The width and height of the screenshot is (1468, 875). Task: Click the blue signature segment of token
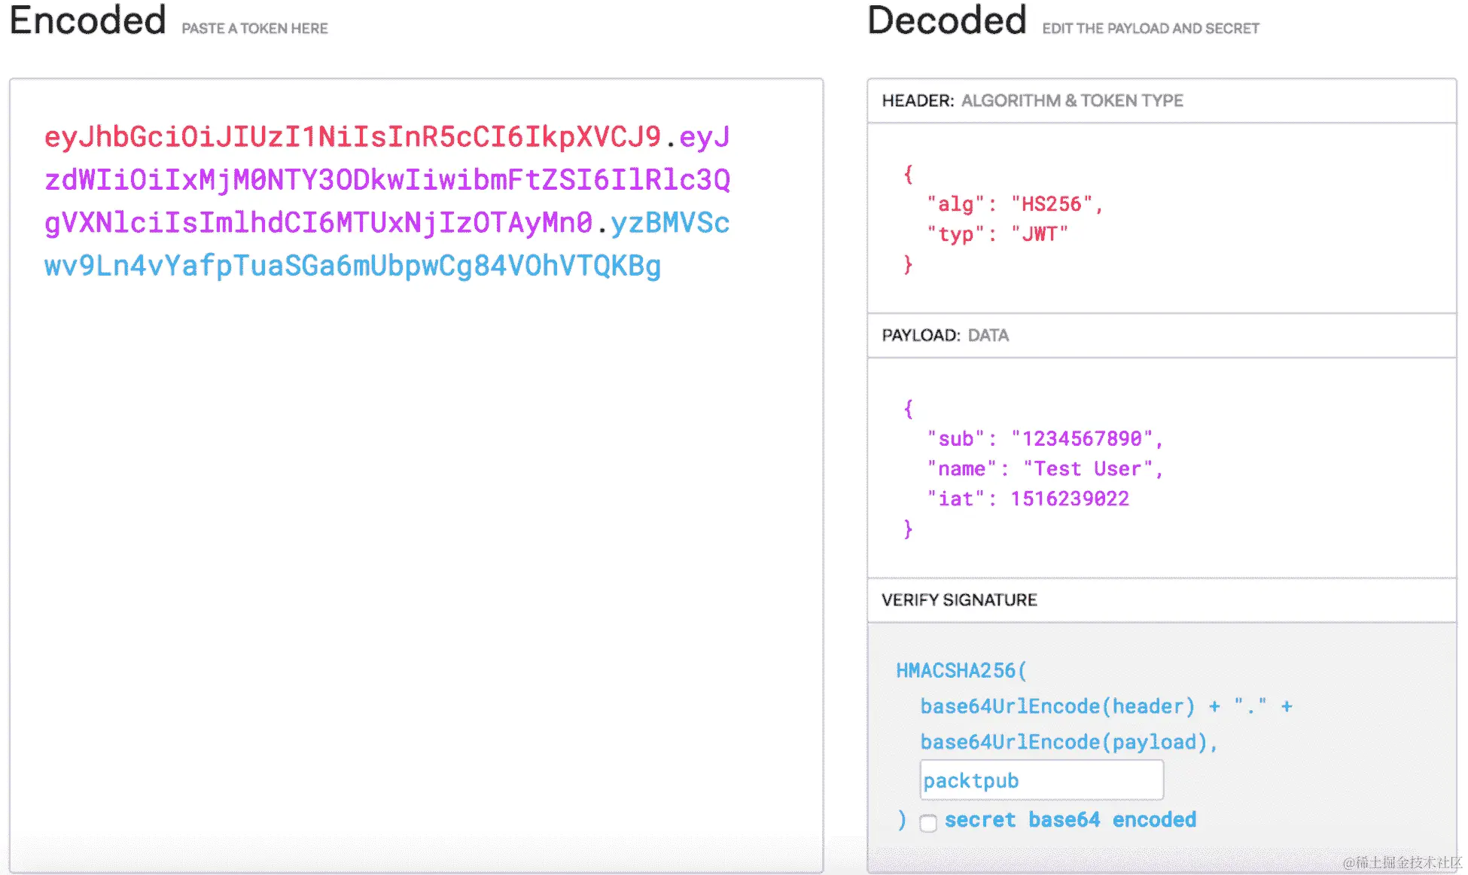coord(352,266)
